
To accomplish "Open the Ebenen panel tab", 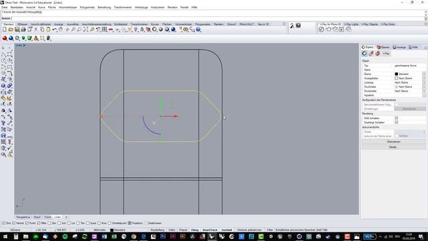I will (x=383, y=48).
